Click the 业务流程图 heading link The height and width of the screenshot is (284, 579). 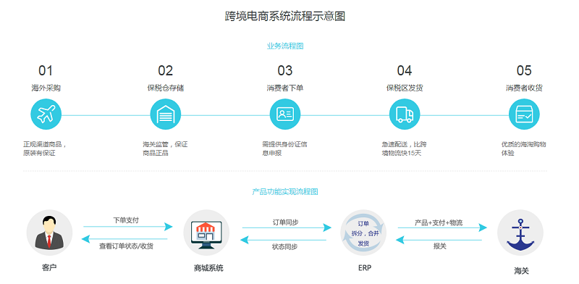285,46
